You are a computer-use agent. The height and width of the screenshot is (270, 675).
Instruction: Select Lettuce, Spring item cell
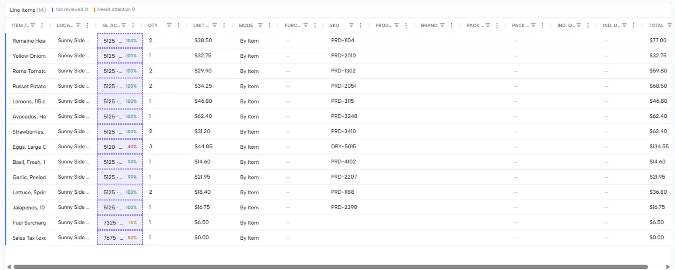[x=29, y=192]
